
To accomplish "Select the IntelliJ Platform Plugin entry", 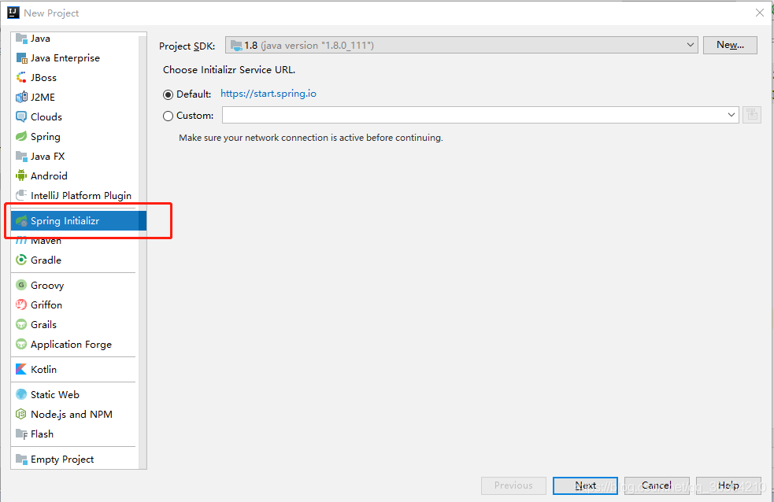I will pyautogui.click(x=75, y=195).
